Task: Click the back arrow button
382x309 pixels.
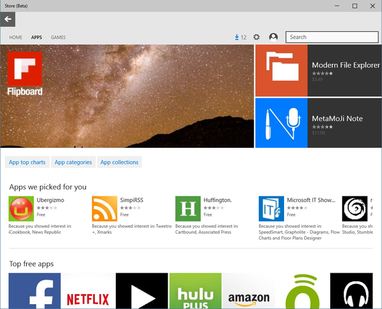Action: (8, 19)
